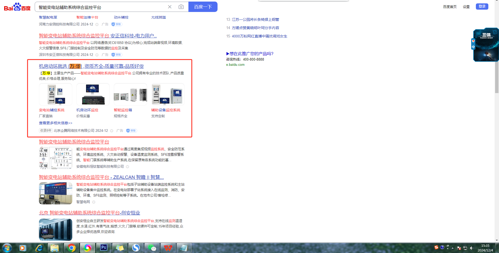Viewport: 499px width, 253px height.
Task: Open the dropdown arrow after 北京企腾网络技术有限公司 2024-12
Action: [x=112, y=131]
